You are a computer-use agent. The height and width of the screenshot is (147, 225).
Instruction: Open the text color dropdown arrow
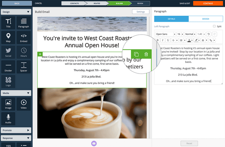click(x=192, y=40)
